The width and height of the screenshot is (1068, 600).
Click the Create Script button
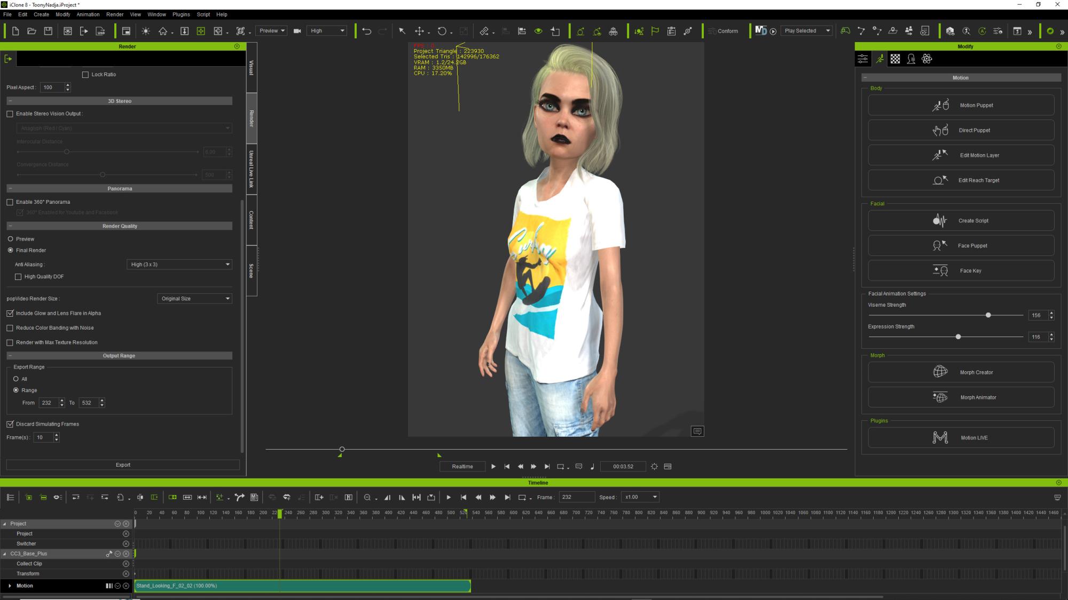coord(961,220)
